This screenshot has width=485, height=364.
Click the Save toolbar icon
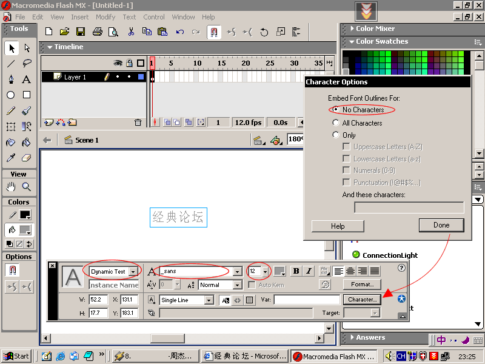tap(81, 32)
